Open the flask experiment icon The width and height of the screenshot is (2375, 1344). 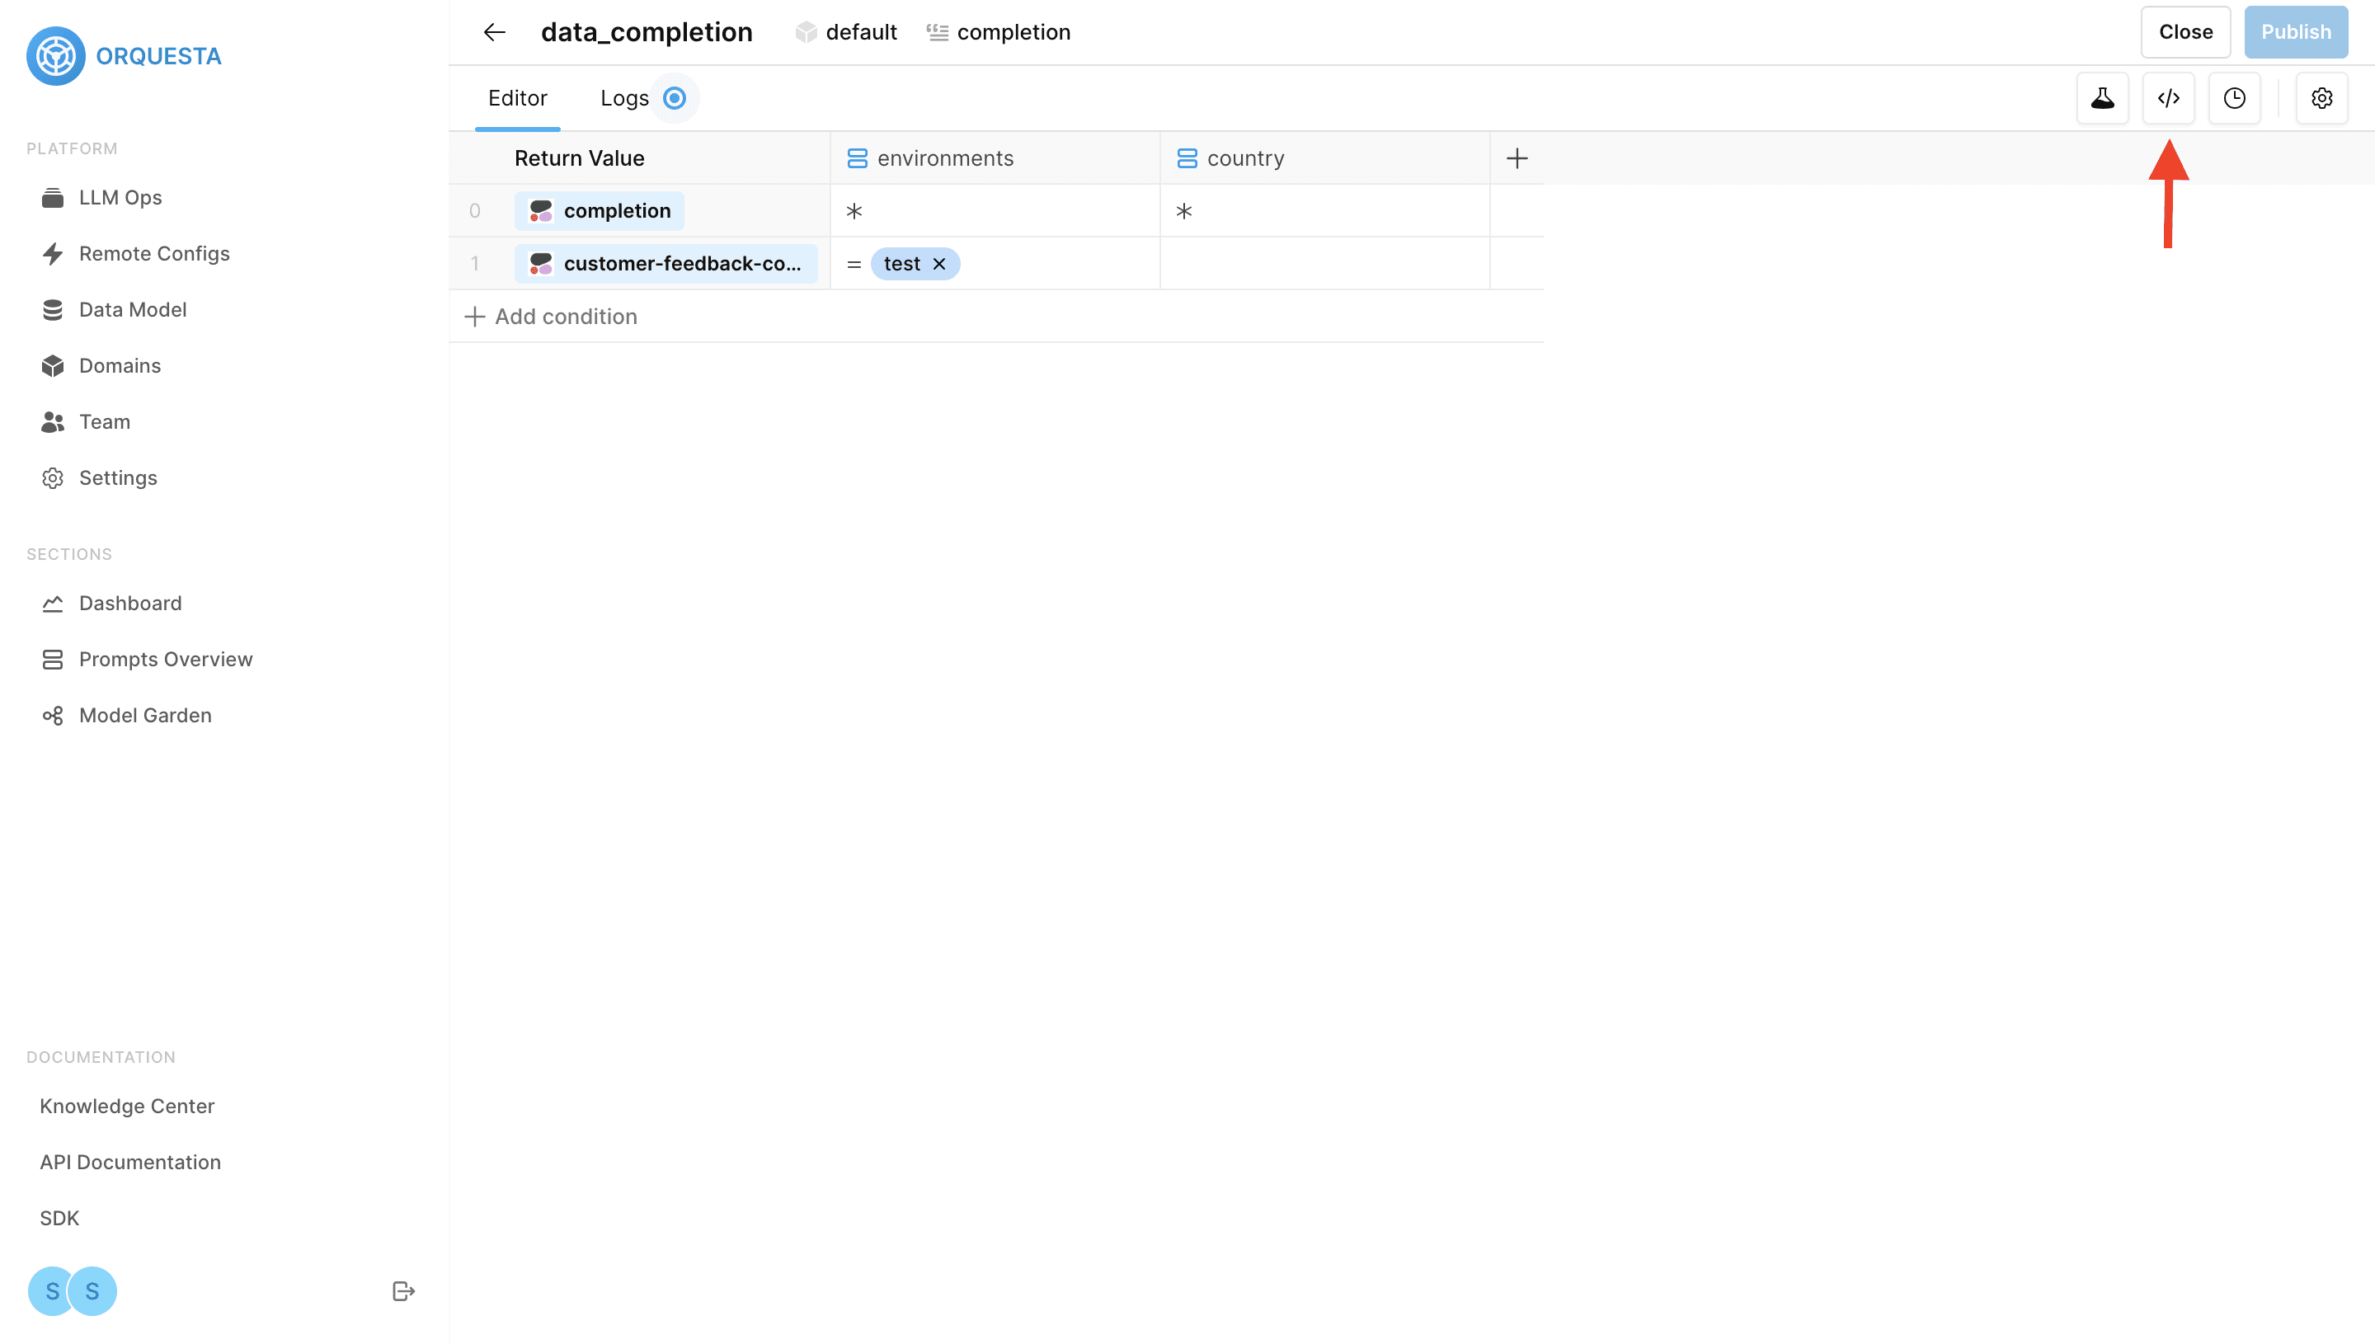(2102, 98)
